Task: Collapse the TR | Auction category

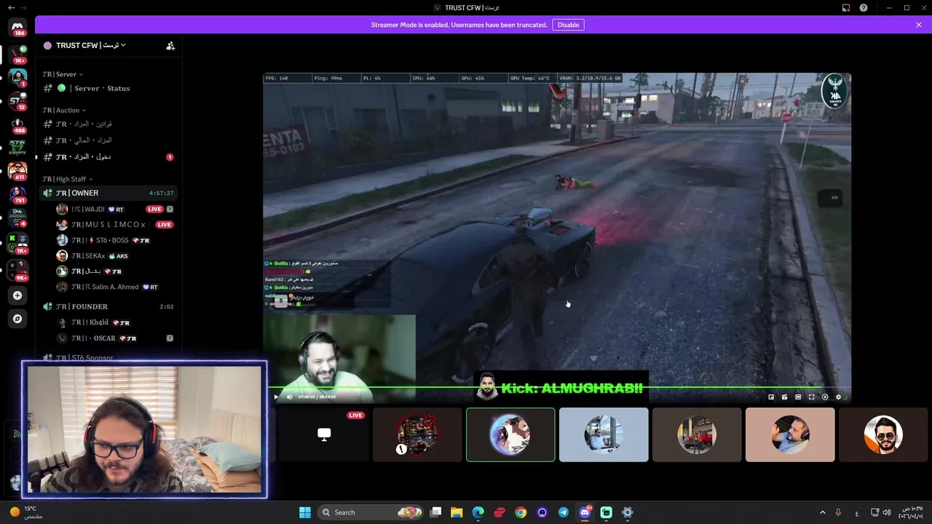Action: (x=64, y=111)
